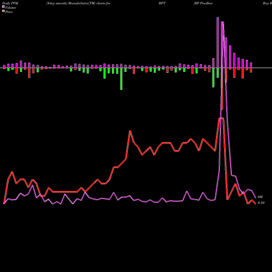The width and height of the screenshot is (272, 272).
Task: Click the '(BP Prudhoe' company name text
Action: point(203,3)
